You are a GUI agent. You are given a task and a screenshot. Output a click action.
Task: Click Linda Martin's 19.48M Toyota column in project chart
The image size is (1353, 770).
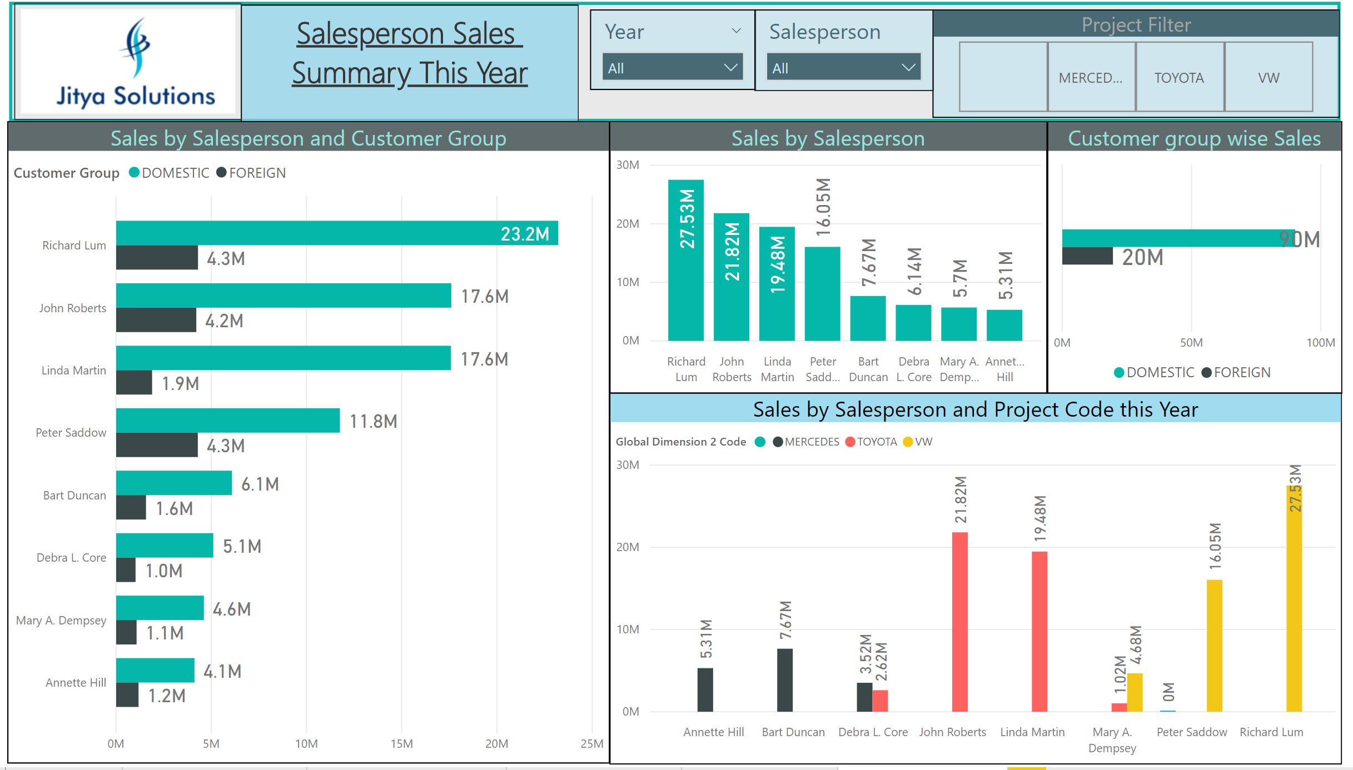click(x=1039, y=632)
